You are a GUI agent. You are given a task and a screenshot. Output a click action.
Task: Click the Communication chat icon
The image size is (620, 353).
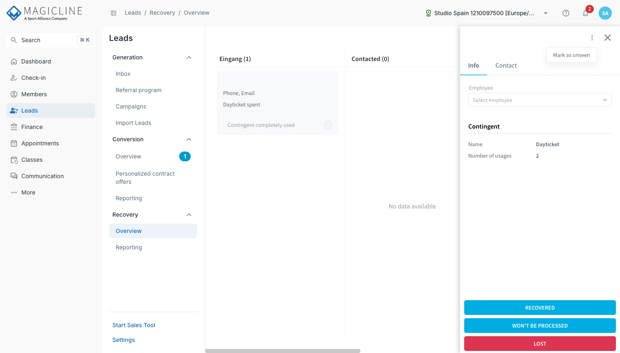click(x=14, y=176)
